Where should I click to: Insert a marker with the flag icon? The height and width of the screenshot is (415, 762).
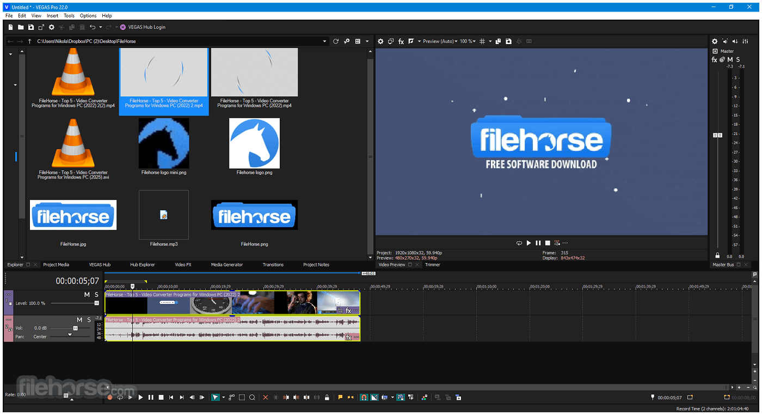pyautogui.click(x=340, y=398)
